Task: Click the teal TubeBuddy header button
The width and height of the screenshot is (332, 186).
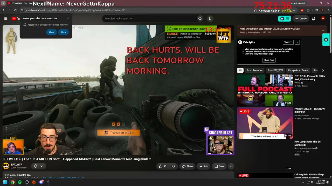Action: point(285,19)
